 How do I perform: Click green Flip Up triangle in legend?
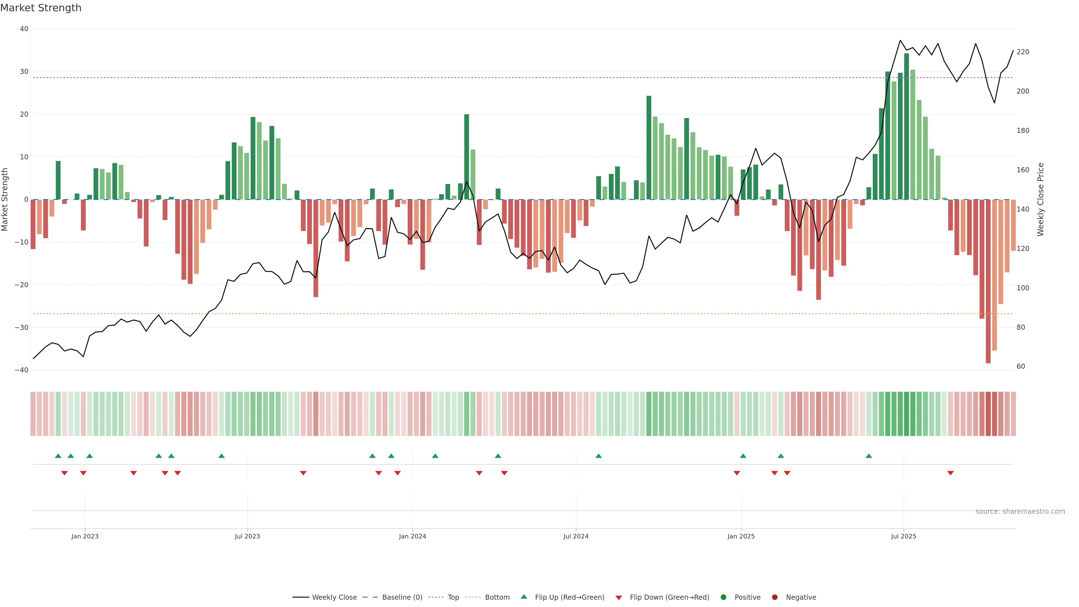click(x=523, y=597)
